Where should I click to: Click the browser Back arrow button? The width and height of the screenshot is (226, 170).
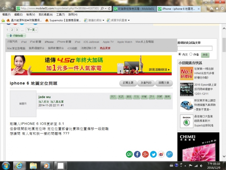[x=5, y=8]
